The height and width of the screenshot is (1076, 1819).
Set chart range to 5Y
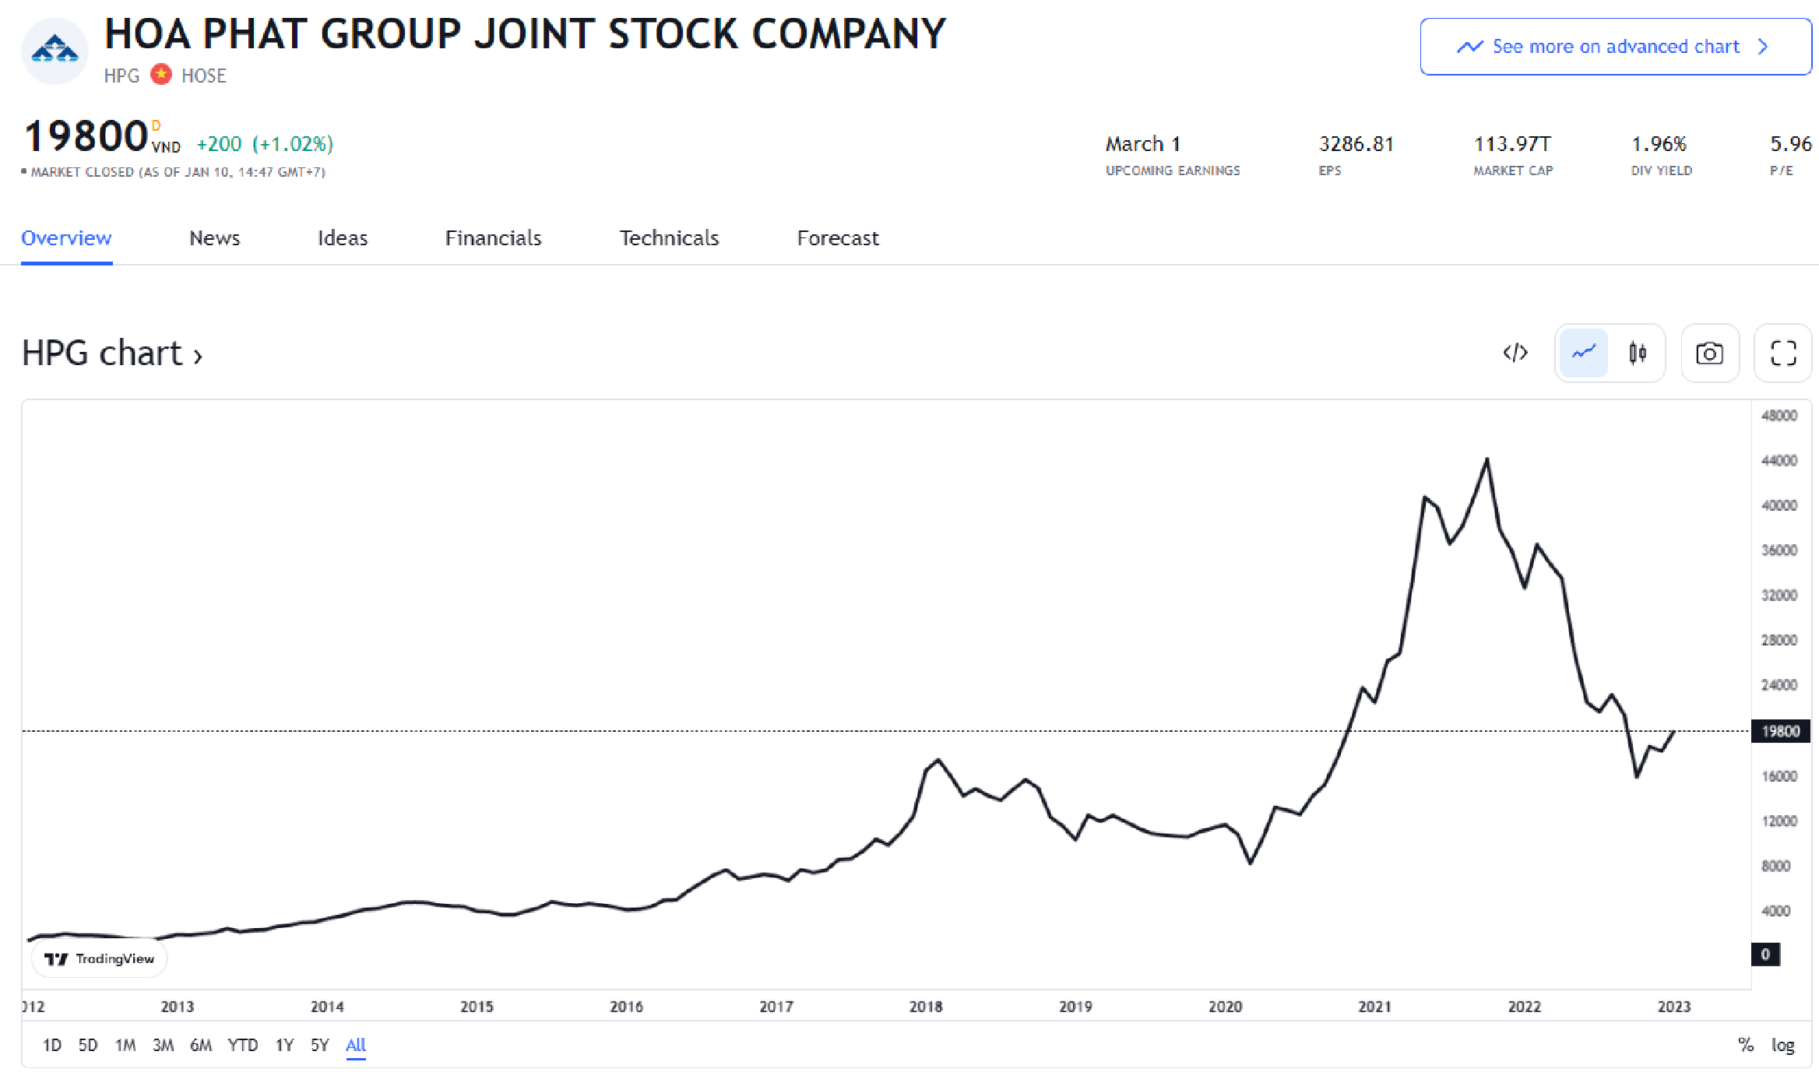click(320, 1045)
